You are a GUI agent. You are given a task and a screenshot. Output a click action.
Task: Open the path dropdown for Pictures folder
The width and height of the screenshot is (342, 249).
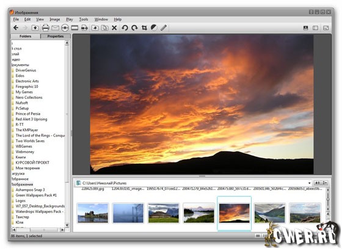click(310, 183)
